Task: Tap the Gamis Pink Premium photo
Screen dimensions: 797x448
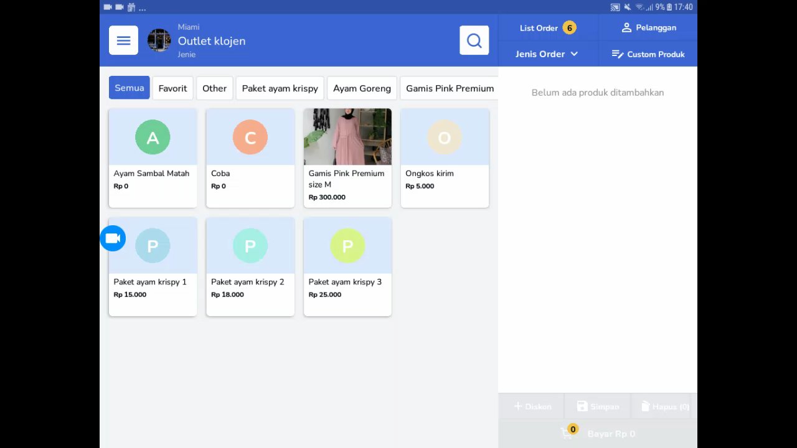Action: click(x=347, y=137)
